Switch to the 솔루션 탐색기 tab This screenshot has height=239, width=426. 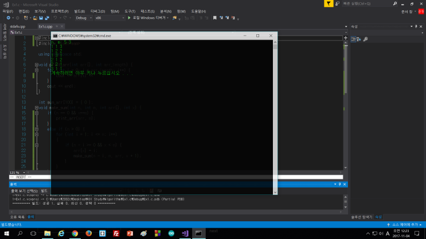361,217
